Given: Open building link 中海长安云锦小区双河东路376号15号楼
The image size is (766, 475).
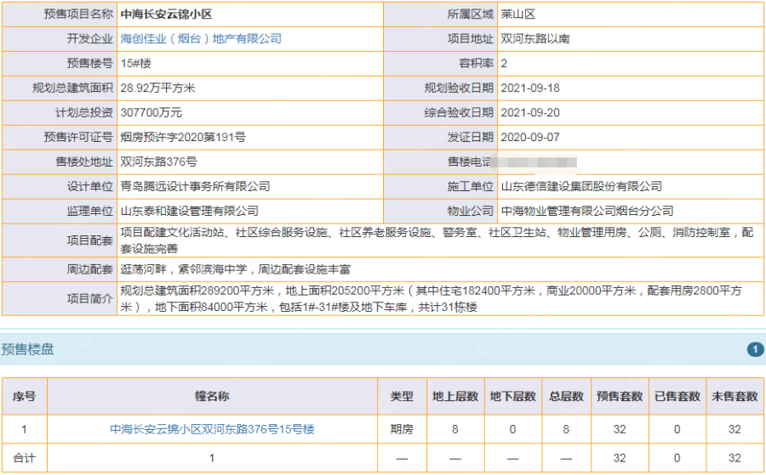Looking at the screenshot, I should pyautogui.click(x=212, y=429).
